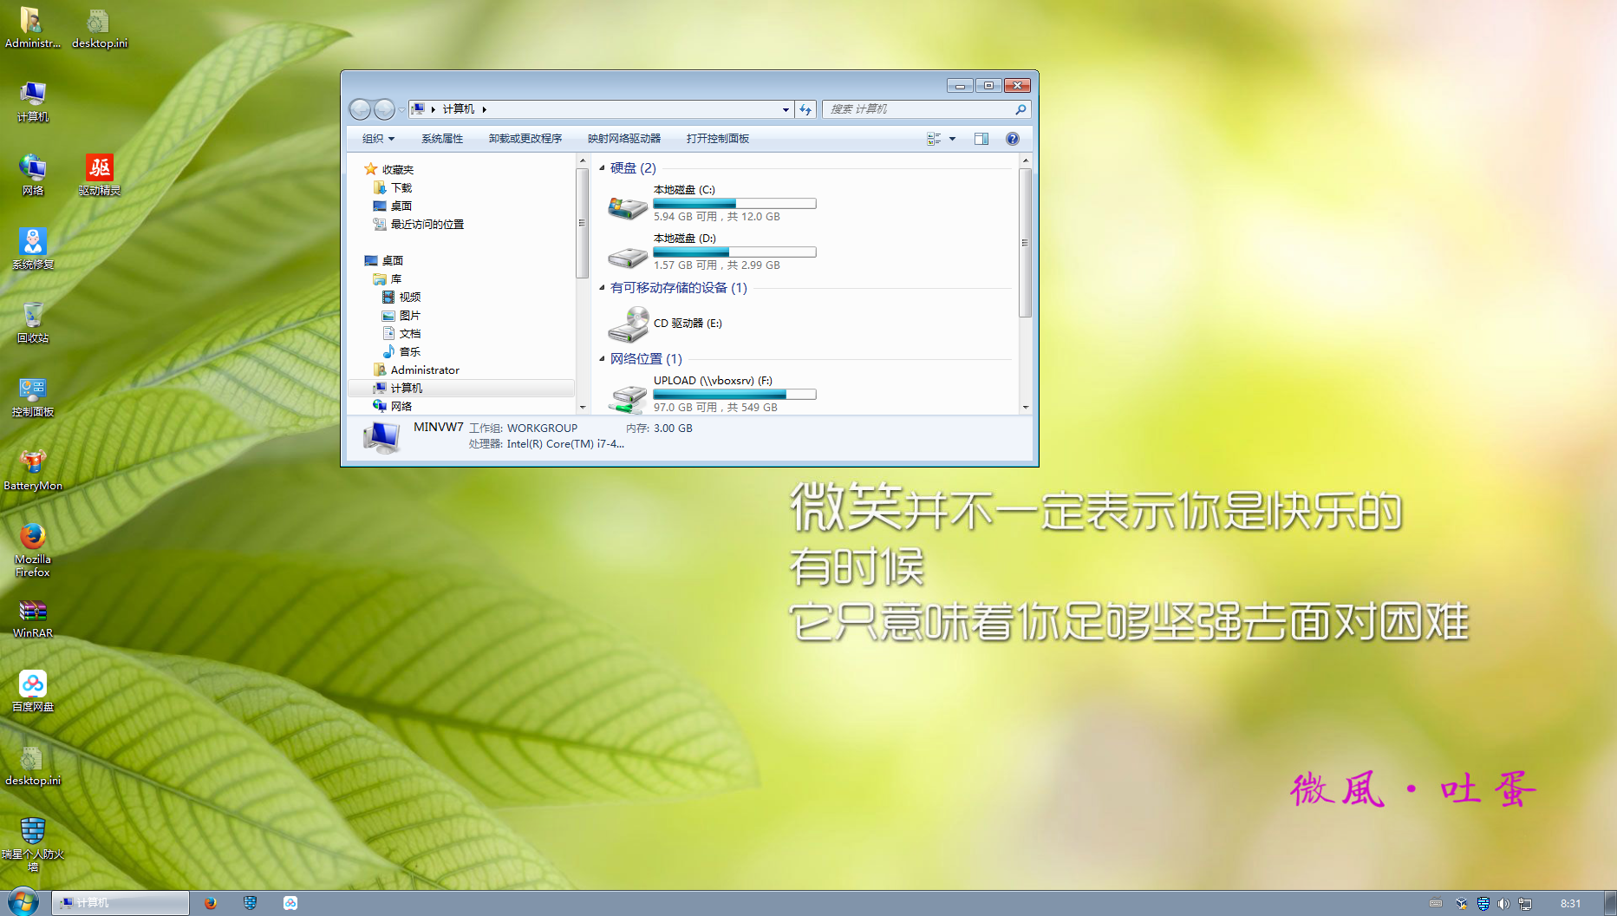1617x916 pixels.
Task: Open UPLOAD network drive F: icon
Action: click(628, 397)
